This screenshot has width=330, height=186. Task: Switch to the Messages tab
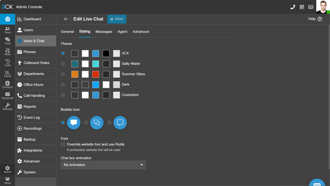click(104, 31)
